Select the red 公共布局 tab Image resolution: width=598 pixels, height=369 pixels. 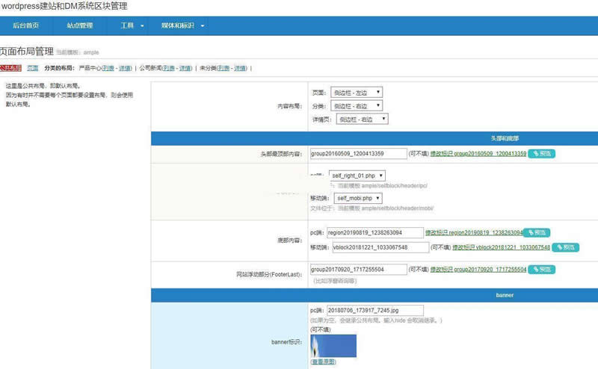[10, 68]
